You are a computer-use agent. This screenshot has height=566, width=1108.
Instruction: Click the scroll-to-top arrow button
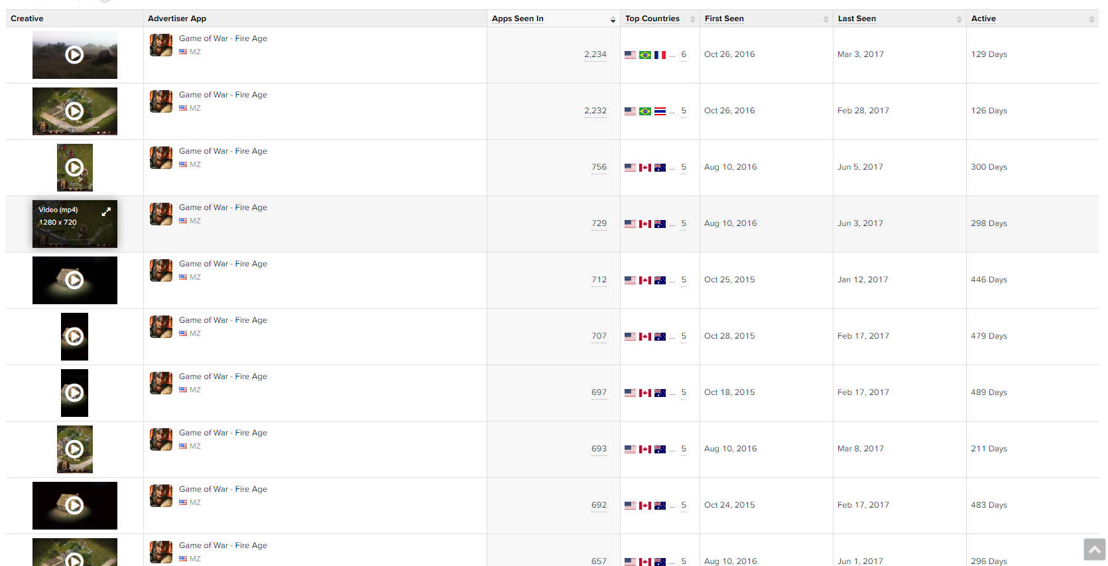[1095, 549]
